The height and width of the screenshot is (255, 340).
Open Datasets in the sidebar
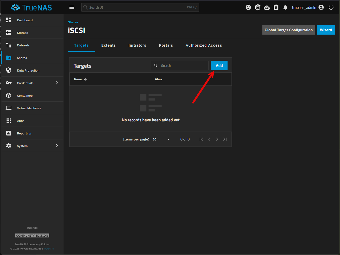tap(33, 45)
